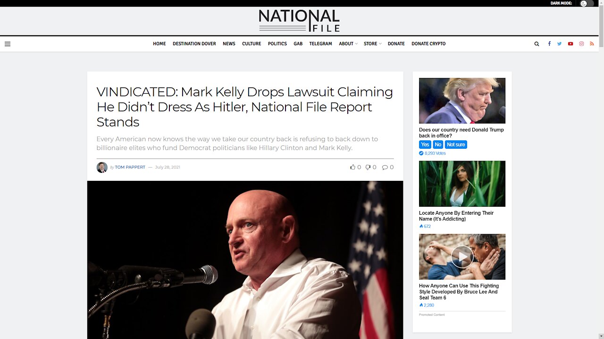This screenshot has width=604, height=339.
Task: Click the Promoted Content label
Action: coord(432,315)
